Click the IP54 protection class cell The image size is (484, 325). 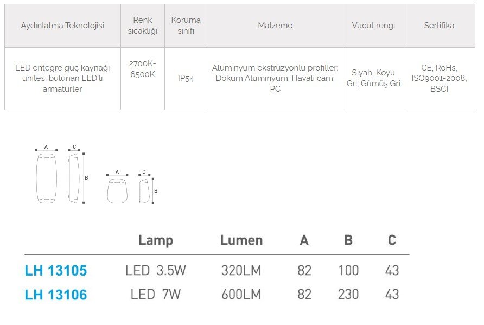tap(186, 78)
